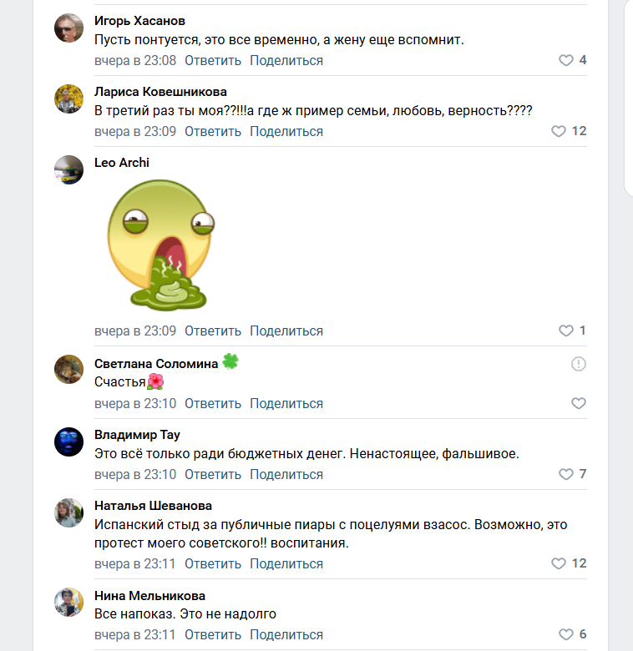The height and width of the screenshot is (651, 633).
Task: Like Наталья Шеванова's comment heart
Action: pos(560,563)
